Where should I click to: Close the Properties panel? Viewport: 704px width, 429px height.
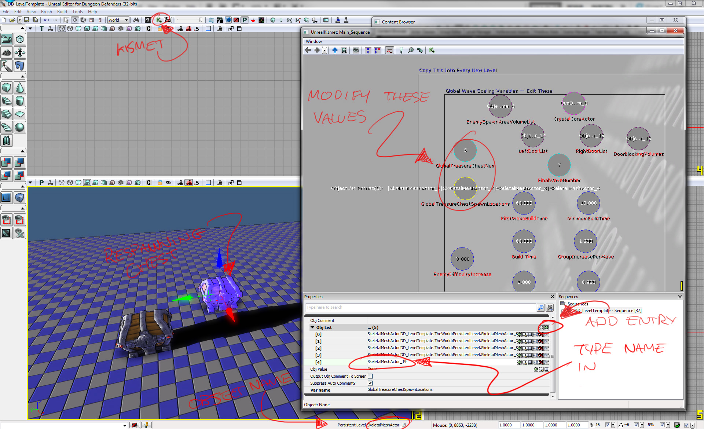point(552,297)
